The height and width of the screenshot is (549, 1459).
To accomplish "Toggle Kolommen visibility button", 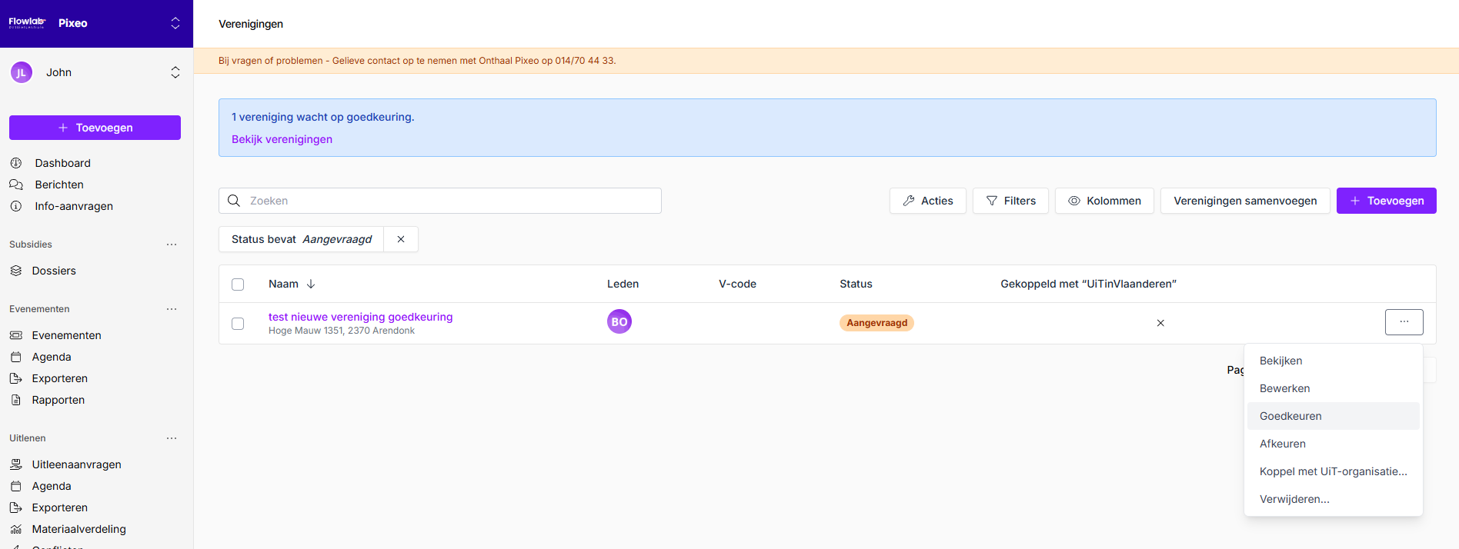I will tap(1104, 201).
